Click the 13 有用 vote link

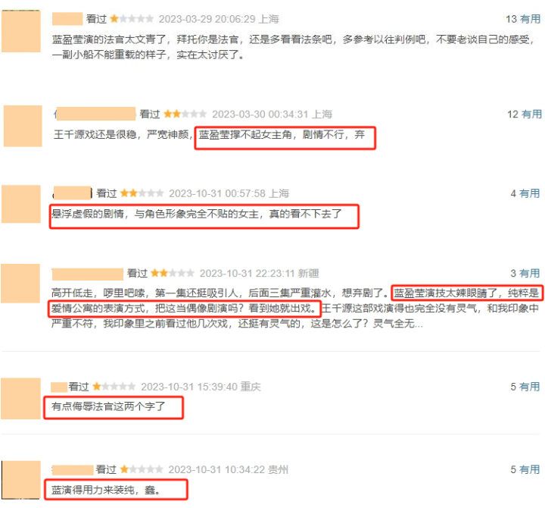[x=523, y=19]
